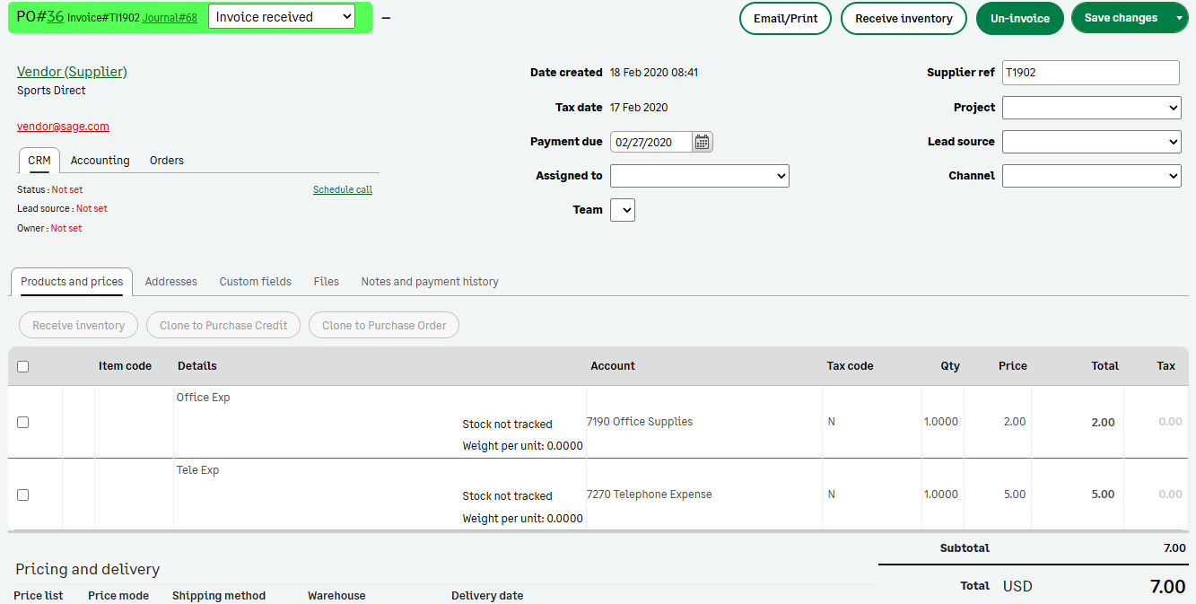
Task: Click the vendor@sage.com email link
Action: [x=63, y=127]
